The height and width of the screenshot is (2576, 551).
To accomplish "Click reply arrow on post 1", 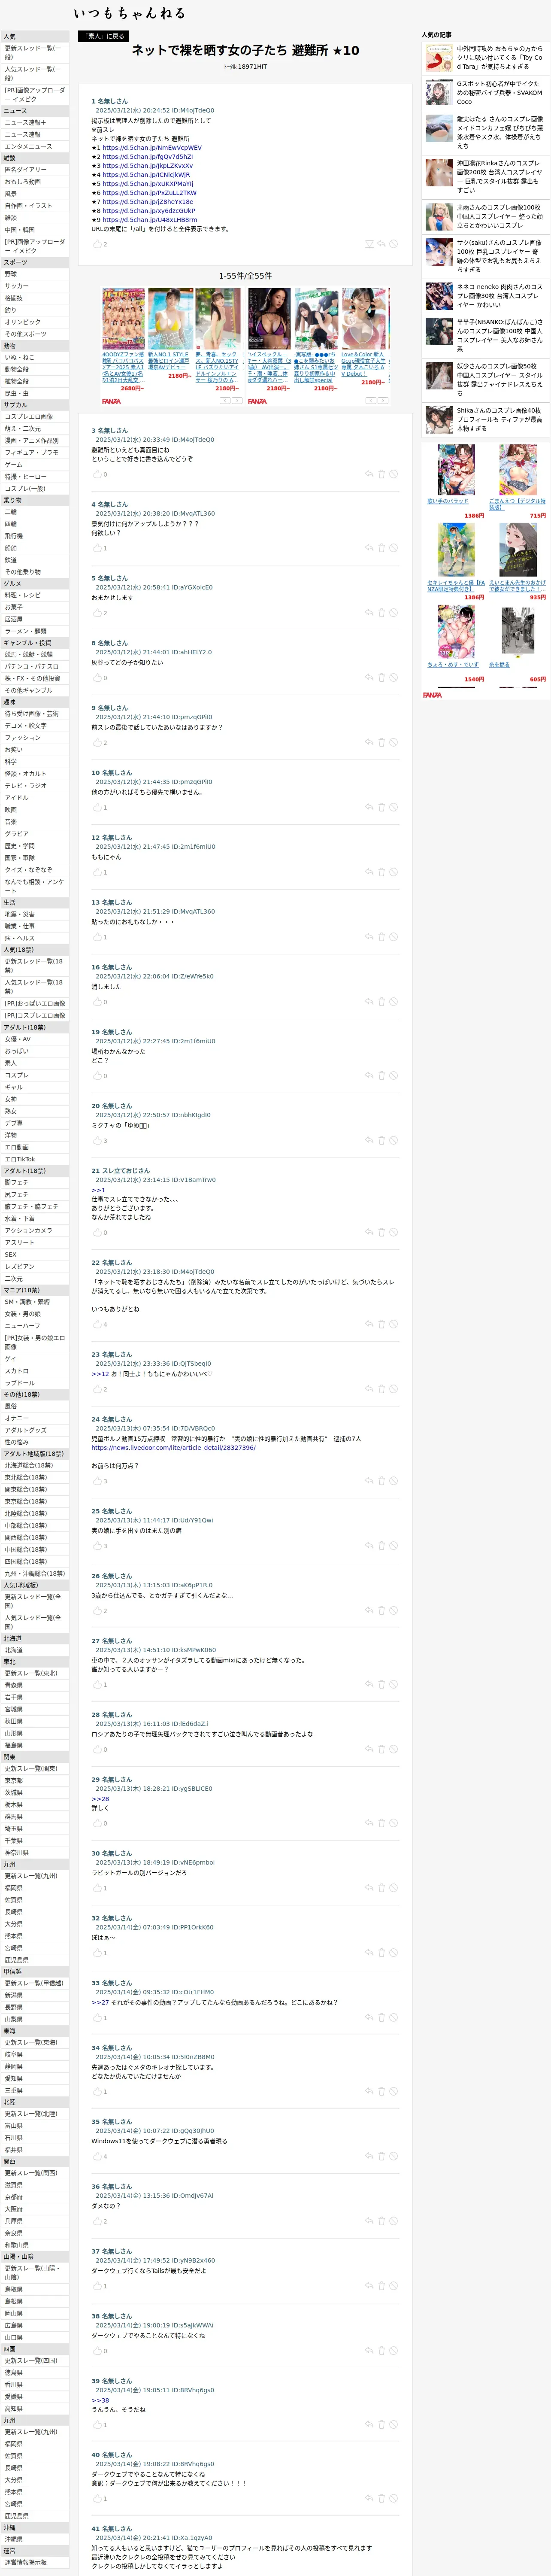I will (381, 244).
